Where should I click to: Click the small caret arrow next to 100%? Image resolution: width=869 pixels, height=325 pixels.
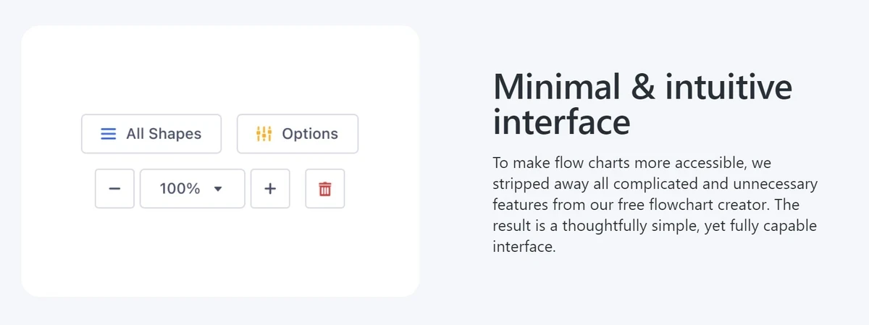click(x=218, y=189)
